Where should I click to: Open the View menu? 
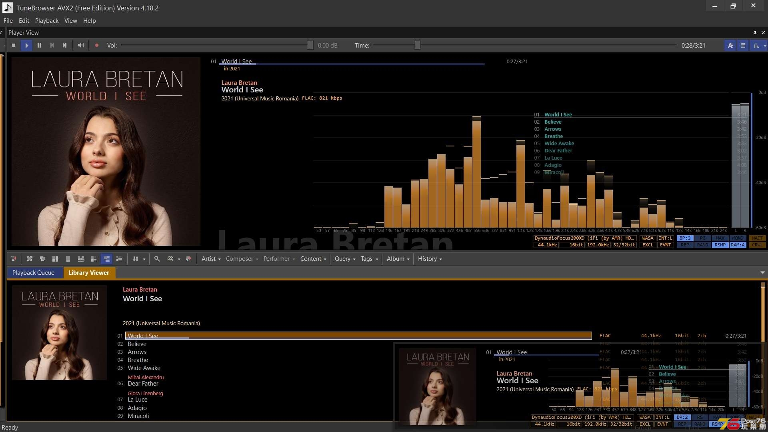pos(71,21)
